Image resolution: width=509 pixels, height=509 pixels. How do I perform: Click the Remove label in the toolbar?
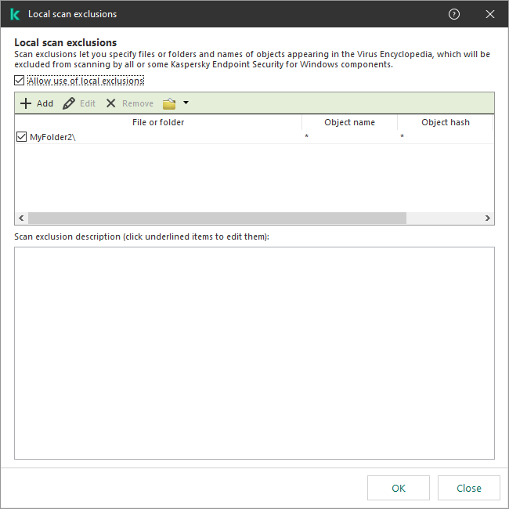pyautogui.click(x=138, y=103)
